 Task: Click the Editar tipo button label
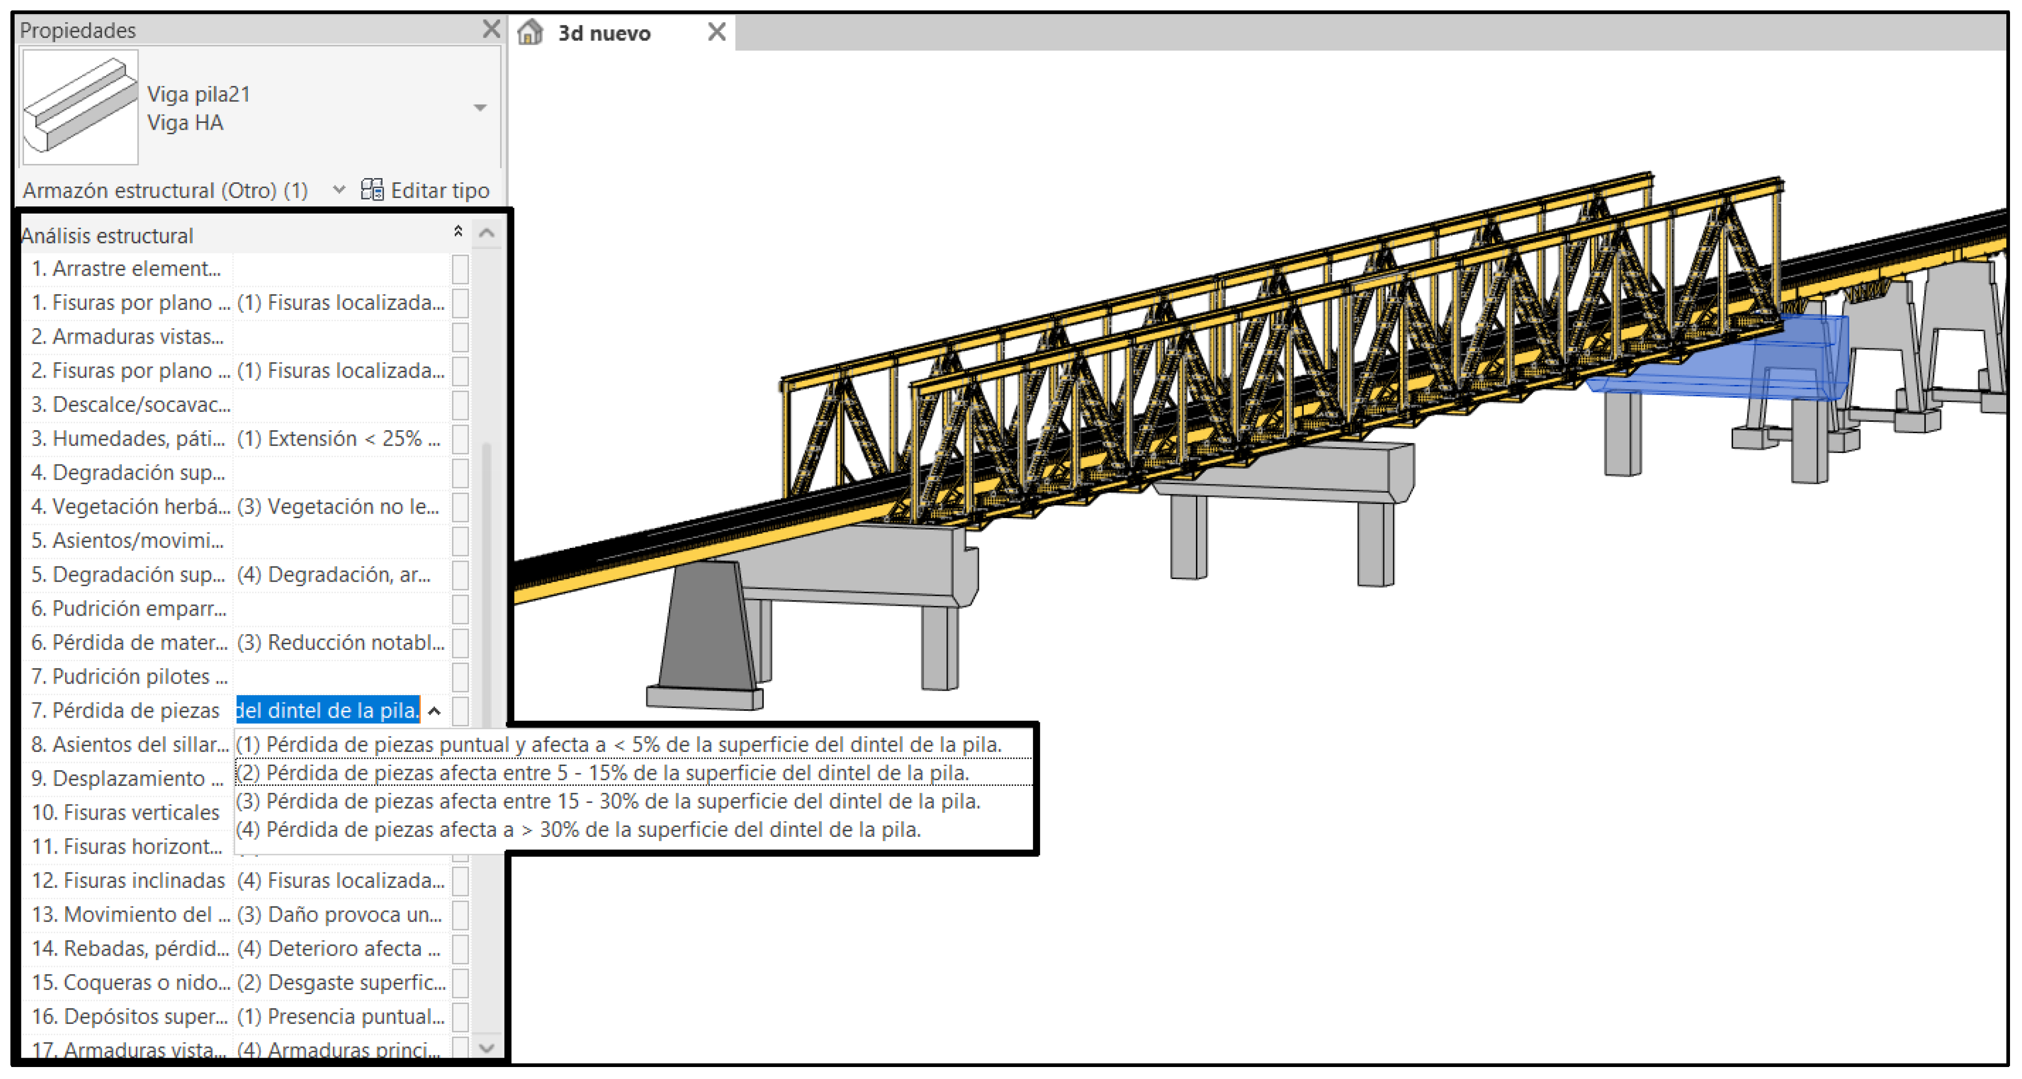[x=440, y=190]
